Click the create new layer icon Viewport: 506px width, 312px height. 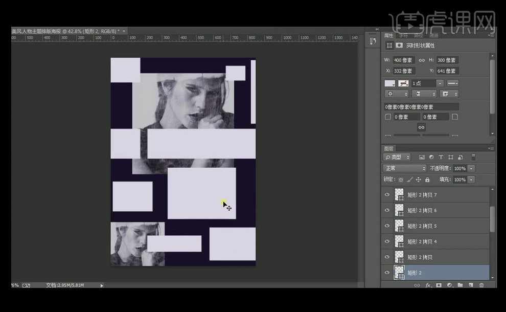pos(470,285)
